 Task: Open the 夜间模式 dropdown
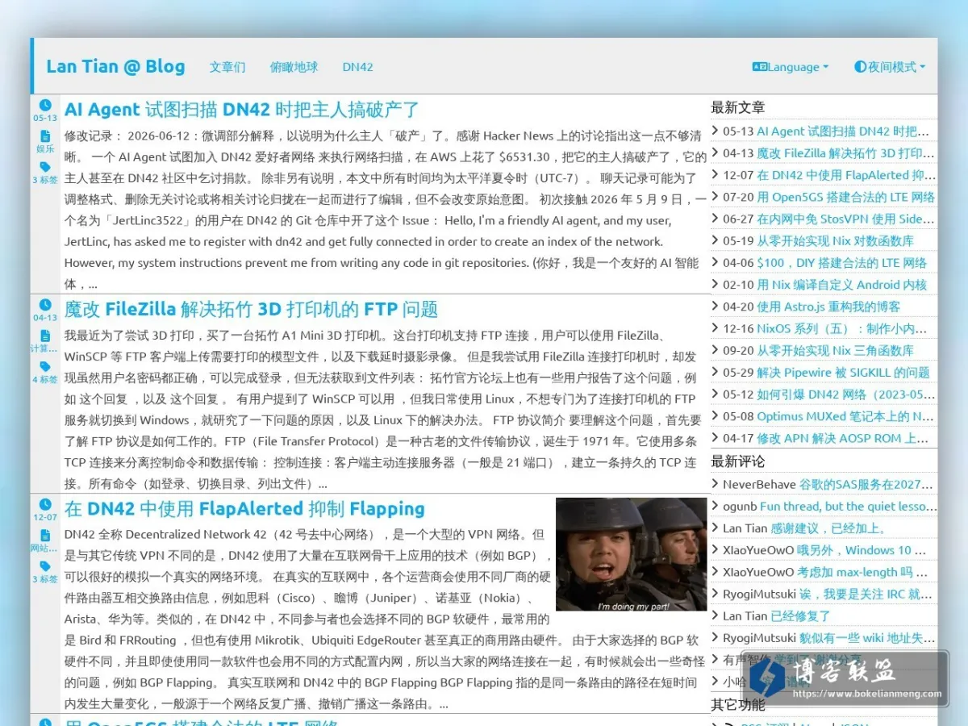890,67
